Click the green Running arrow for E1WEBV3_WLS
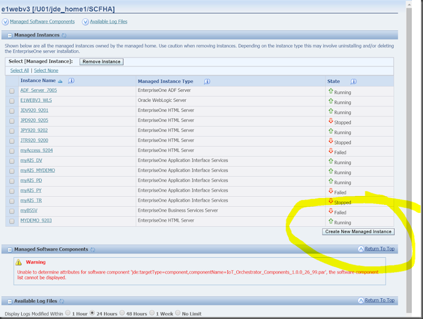Image resolution: width=423 pixels, height=319 pixels. click(x=331, y=101)
